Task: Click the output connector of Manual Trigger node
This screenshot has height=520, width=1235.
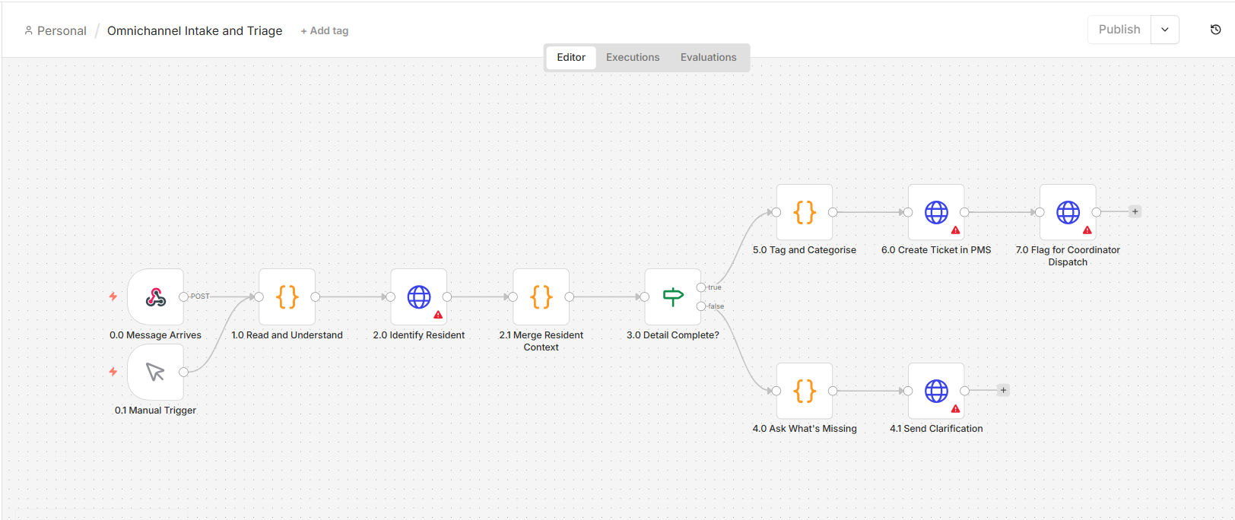Action: click(183, 372)
